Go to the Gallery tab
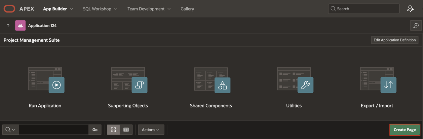Viewport: 423px width, 139px height. coord(187,9)
